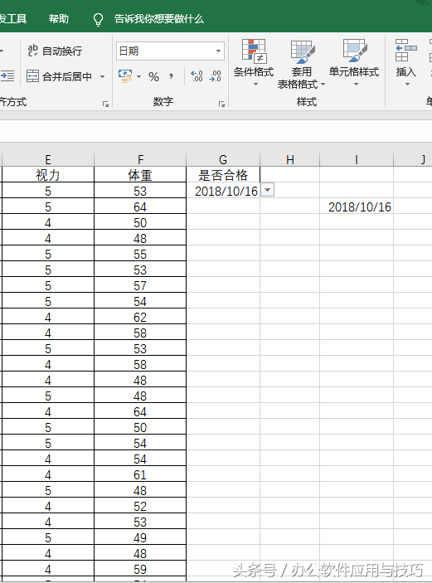Select column E header
Image resolution: width=432 pixels, height=583 pixels.
[48, 159]
